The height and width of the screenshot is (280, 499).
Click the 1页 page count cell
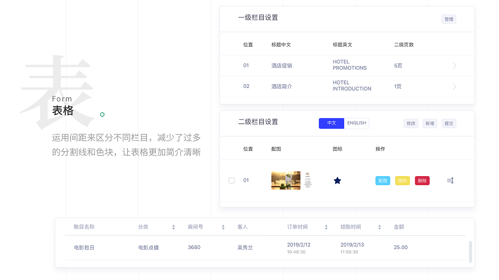398,86
